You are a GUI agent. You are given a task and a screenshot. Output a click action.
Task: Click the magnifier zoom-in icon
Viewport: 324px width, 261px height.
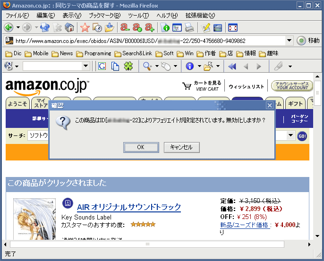click(x=147, y=66)
